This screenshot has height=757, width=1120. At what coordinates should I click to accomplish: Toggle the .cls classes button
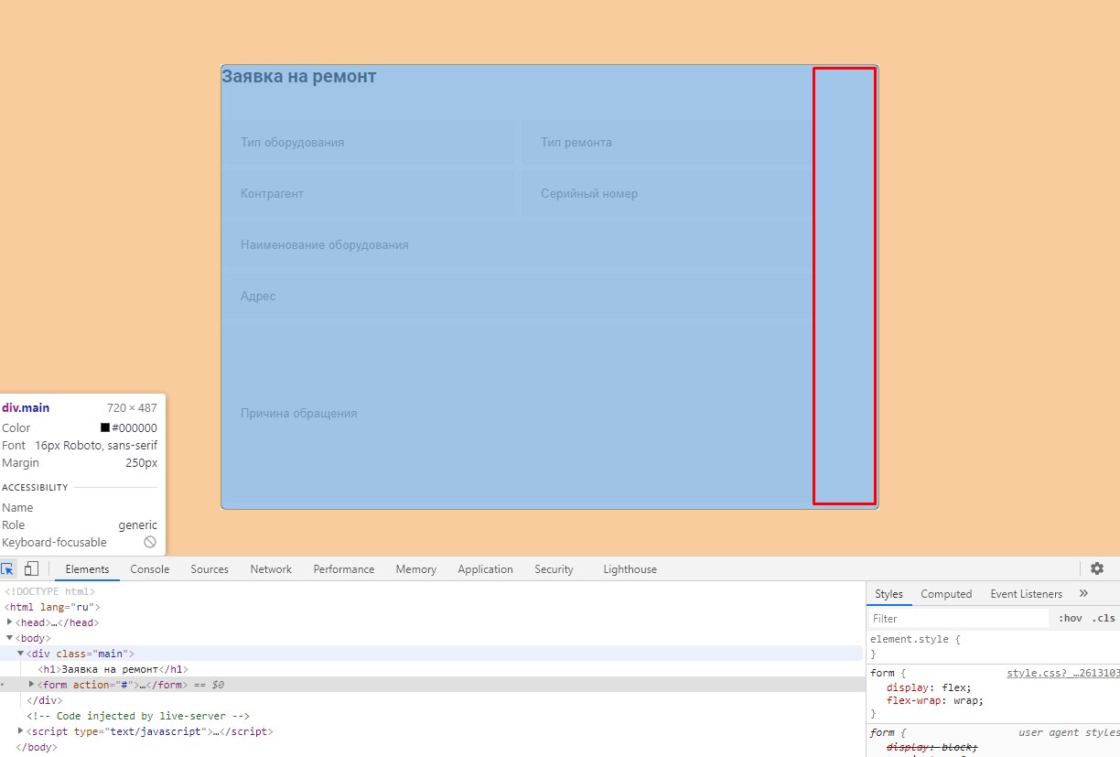pos(1103,618)
